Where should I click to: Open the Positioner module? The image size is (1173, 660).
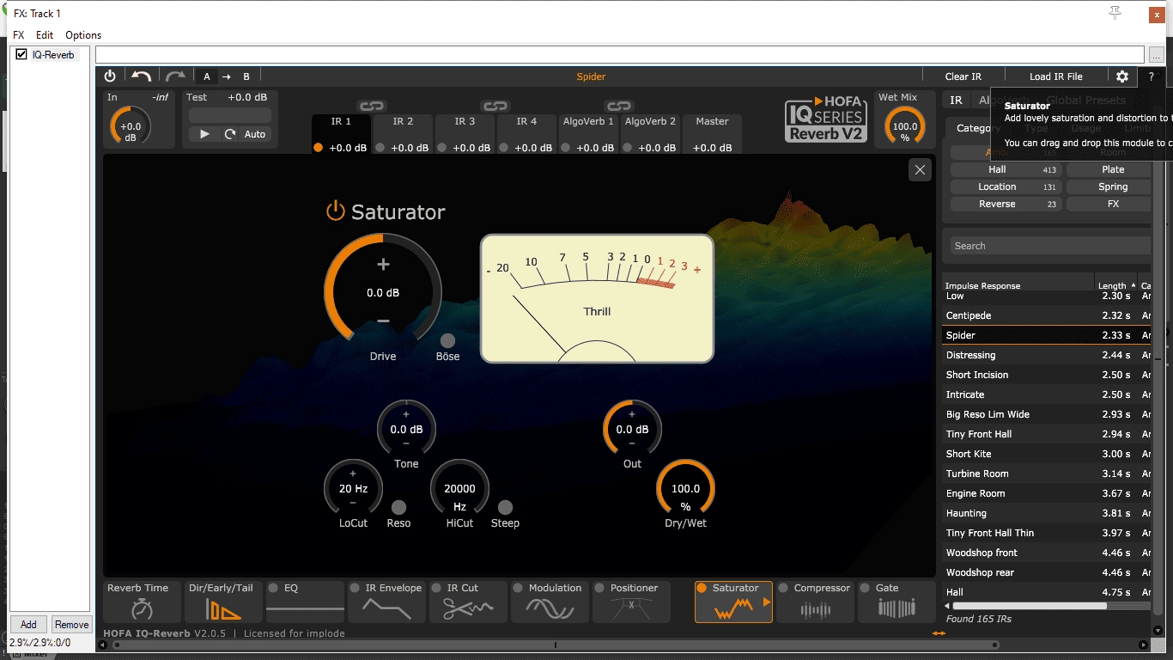[632, 602]
